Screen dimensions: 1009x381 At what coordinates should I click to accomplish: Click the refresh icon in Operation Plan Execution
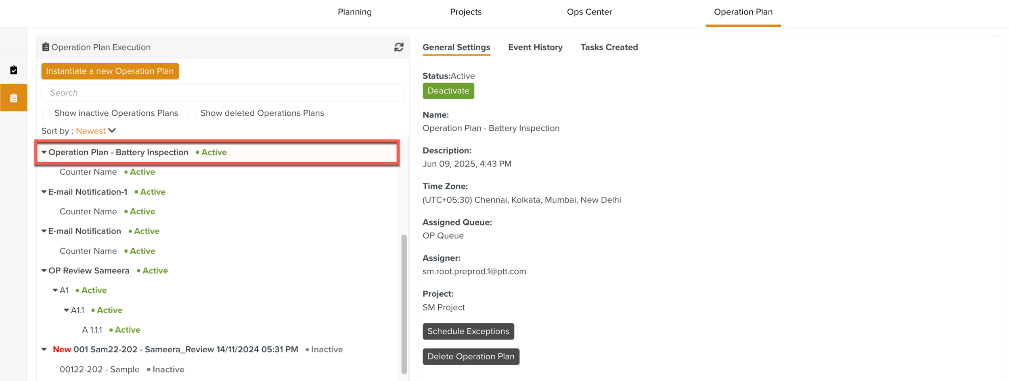click(x=399, y=47)
